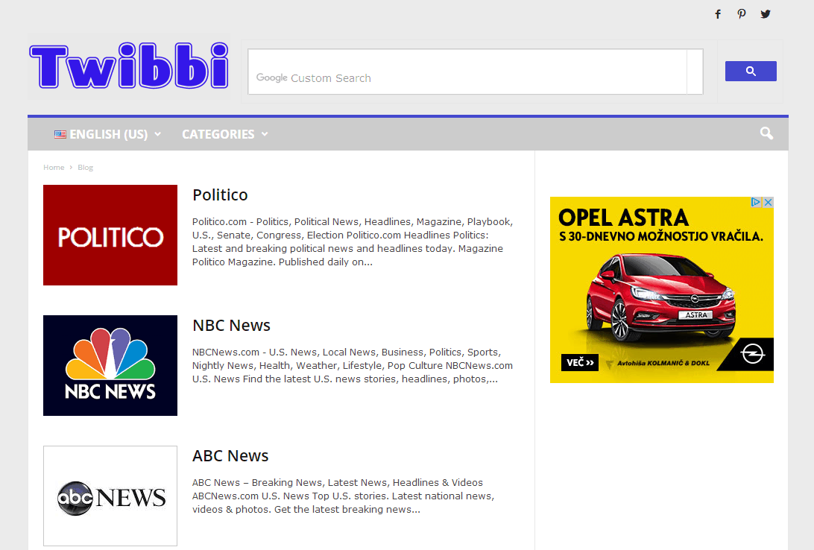The width and height of the screenshot is (814, 550).
Task: Click the Opel Astra car image in ad
Action: (x=661, y=296)
